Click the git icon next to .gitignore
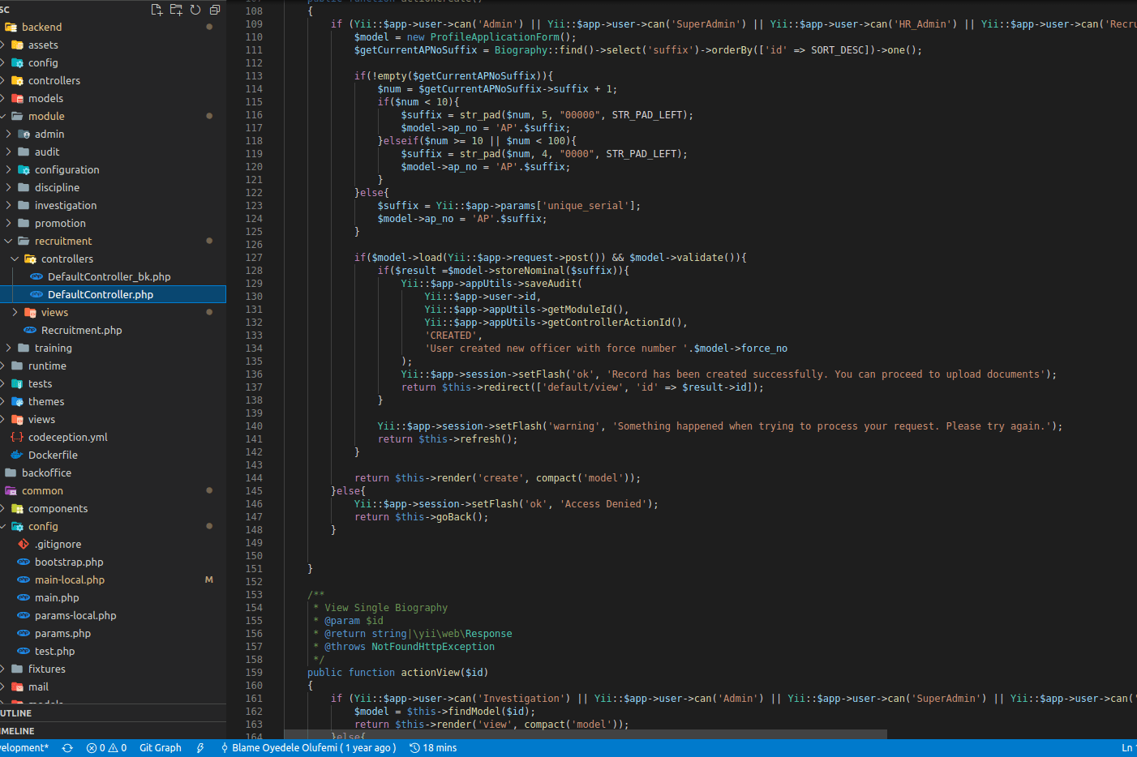This screenshot has width=1137, height=757. click(24, 544)
